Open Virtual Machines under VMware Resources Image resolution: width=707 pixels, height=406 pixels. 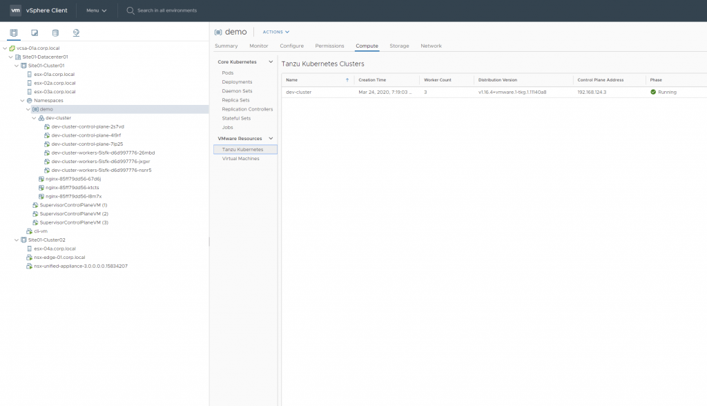pyautogui.click(x=241, y=159)
